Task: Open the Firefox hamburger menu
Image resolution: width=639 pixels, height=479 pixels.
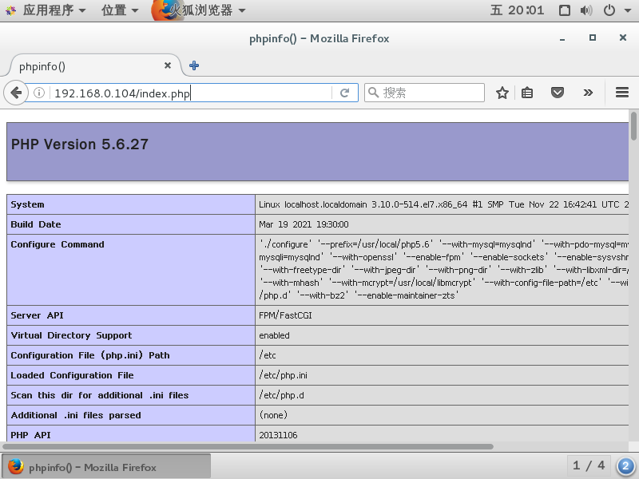Action: [x=622, y=93]
